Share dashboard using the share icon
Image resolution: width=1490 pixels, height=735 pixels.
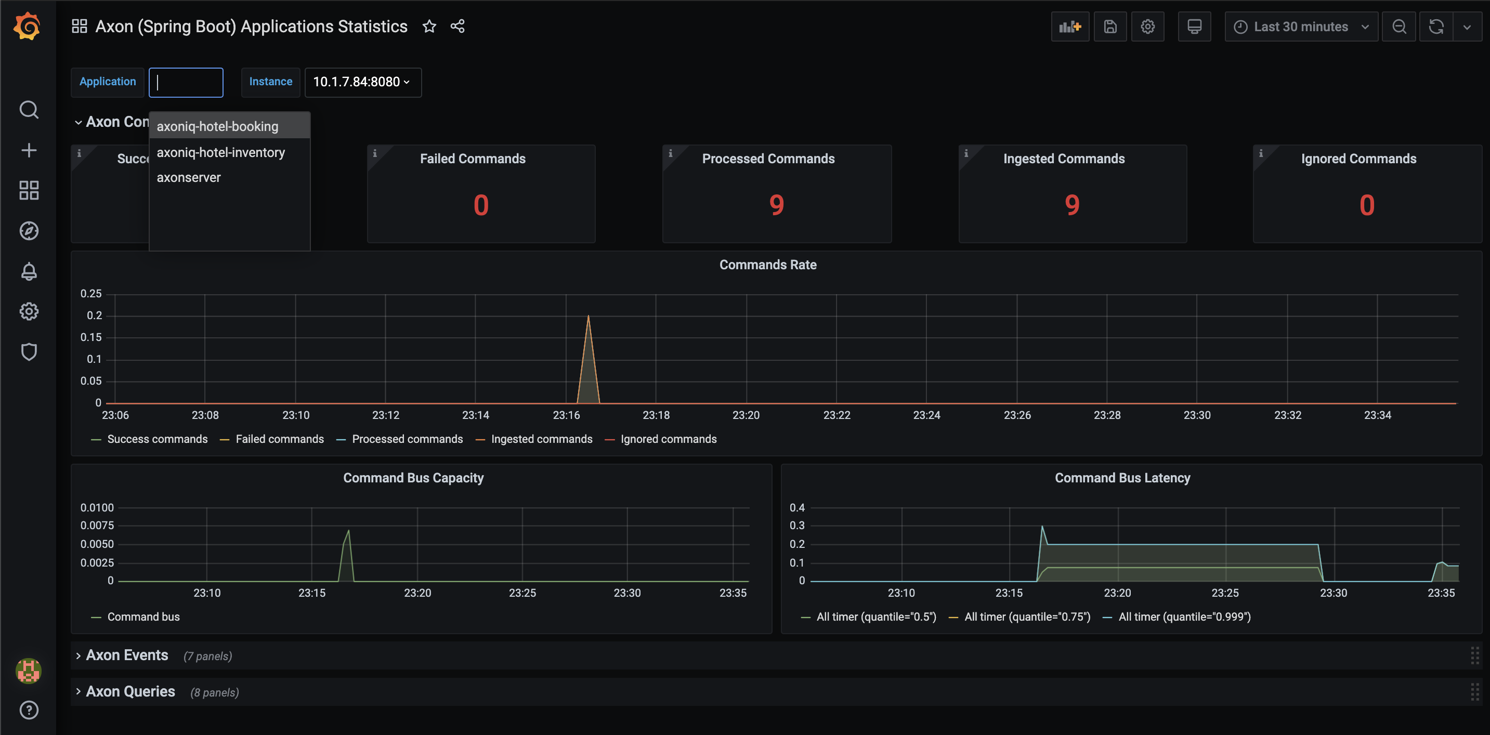click(457, 27)
